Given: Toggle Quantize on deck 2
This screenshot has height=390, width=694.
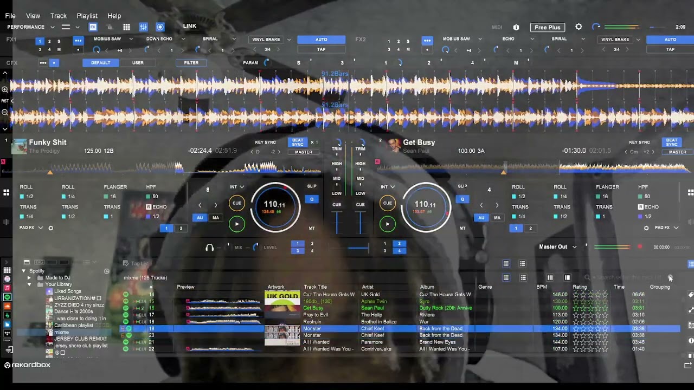Looking at the screenshot, I should pos(462,199).
